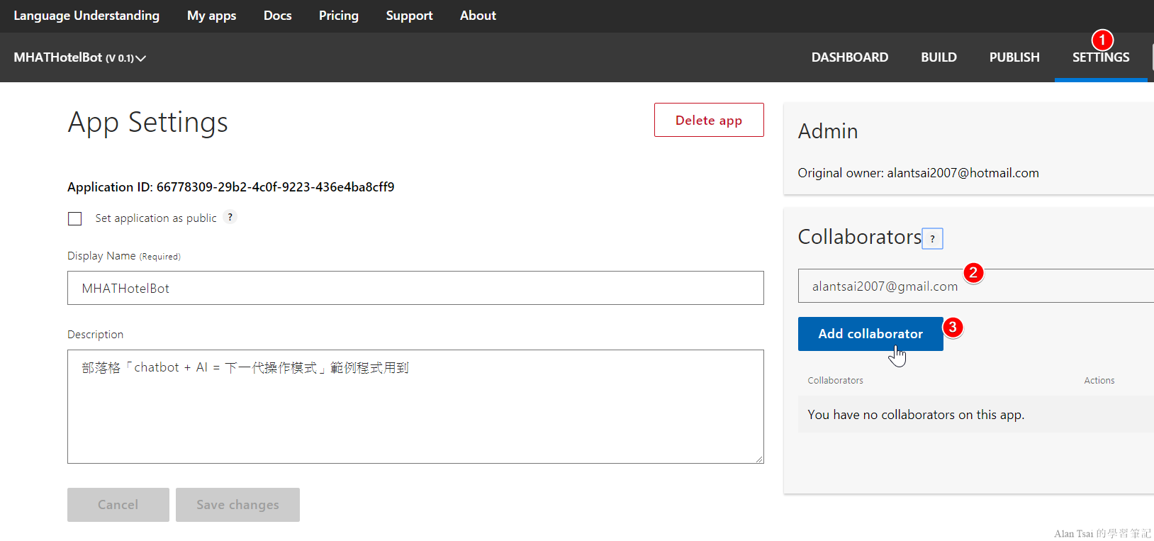
Task: Click the Add collaborator button
Action: (x=870, y=334)
